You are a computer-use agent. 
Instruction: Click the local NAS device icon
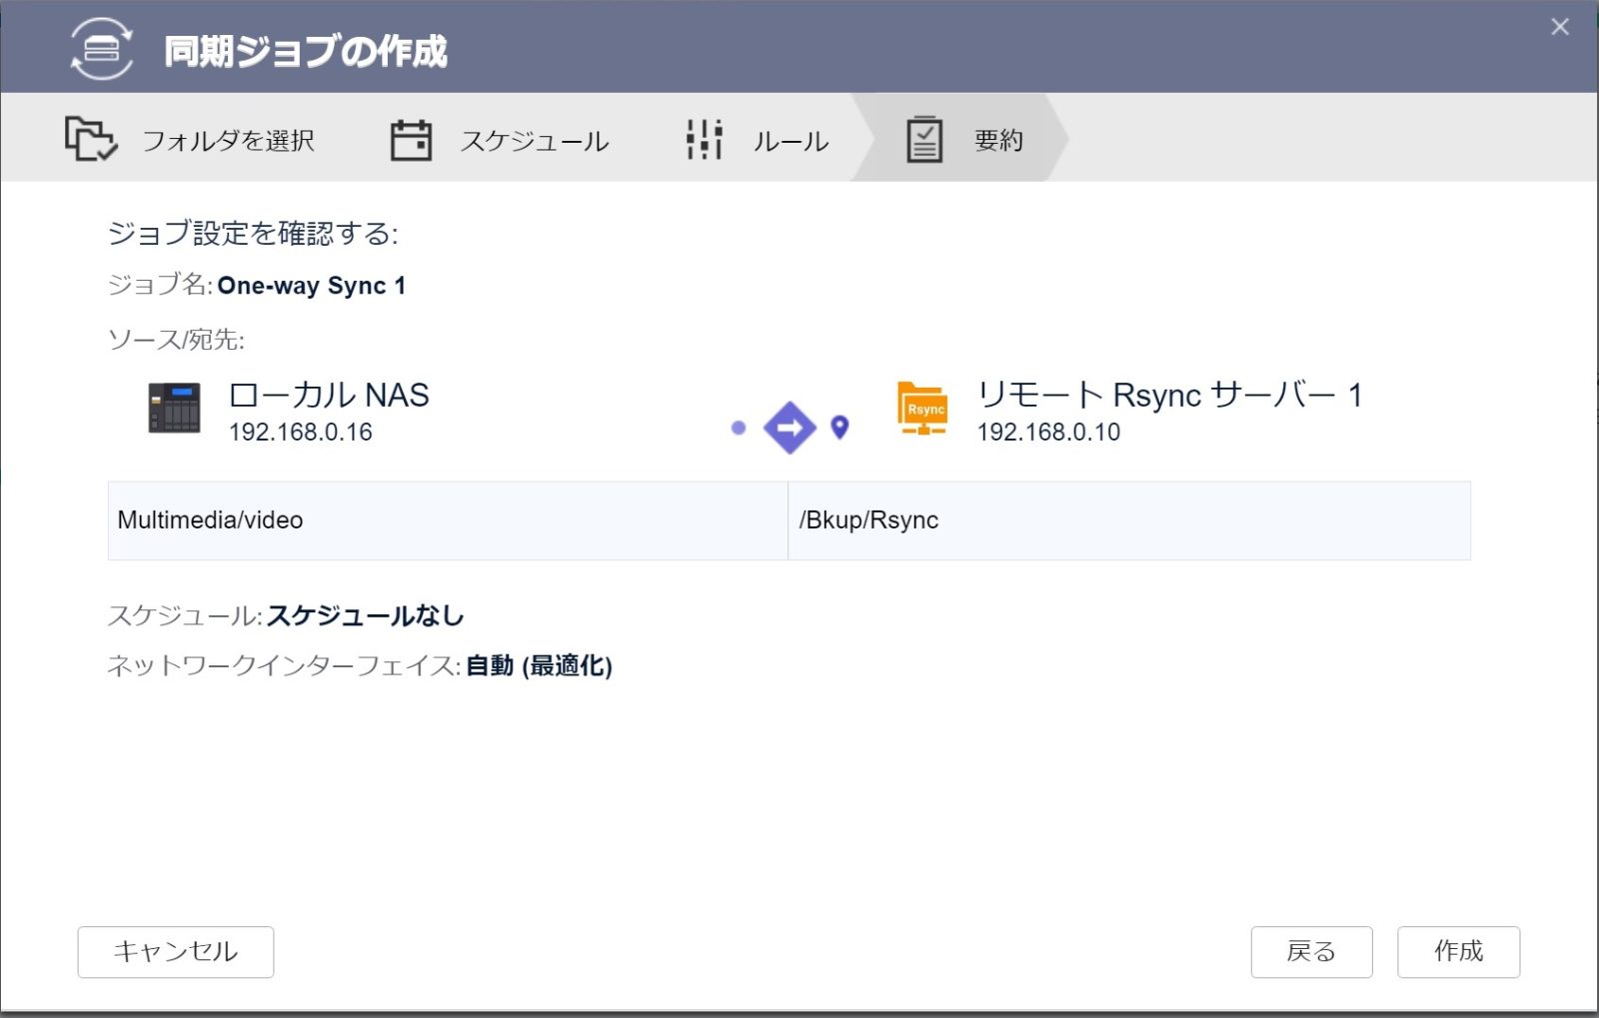click(174, 409)
